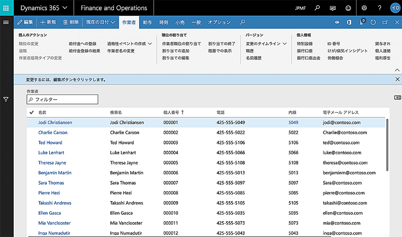Open the app launcher waffle icon
Viewport: 402px width, 237px height.
(x=6, y=8)
